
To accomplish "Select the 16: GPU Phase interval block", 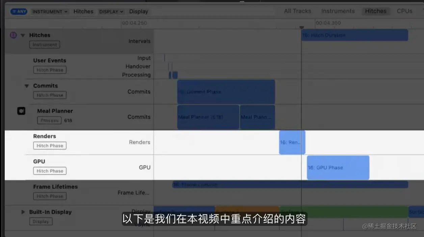I will tap(338, 167).
